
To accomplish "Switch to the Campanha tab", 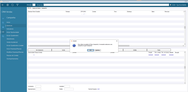I will 44,8.
